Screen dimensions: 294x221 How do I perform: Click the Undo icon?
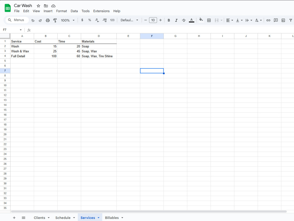coord(33,20)
